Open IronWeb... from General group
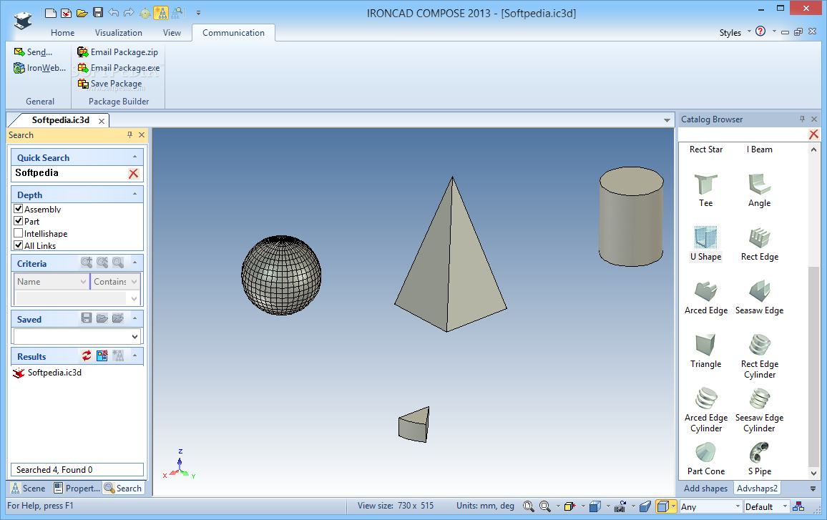Viewport: 827px width, 520px height. [40, 68]
